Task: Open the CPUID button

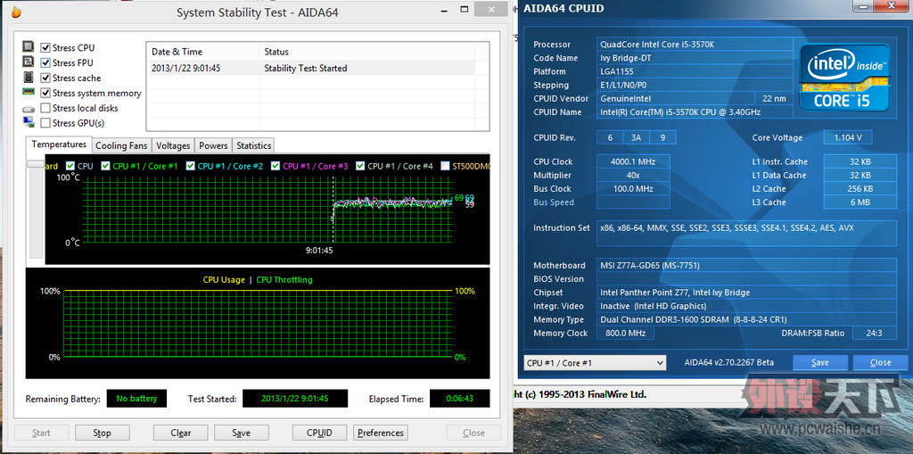Action: tap(320, 433)
